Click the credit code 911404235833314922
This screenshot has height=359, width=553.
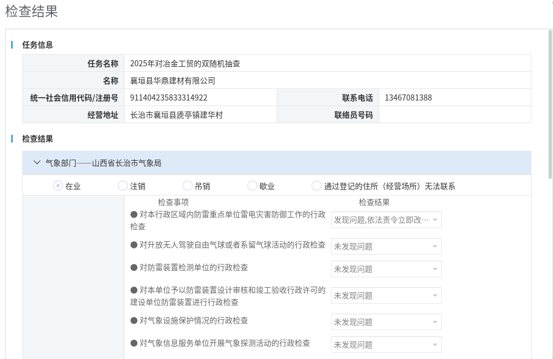point(169,98)
